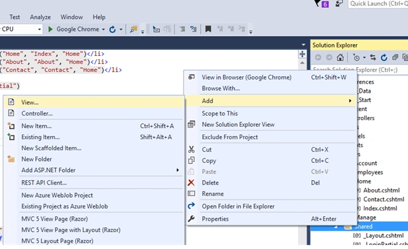The image size is (408, 249).
Task: Open the Window menu
Action: click(x=72, y=17)
